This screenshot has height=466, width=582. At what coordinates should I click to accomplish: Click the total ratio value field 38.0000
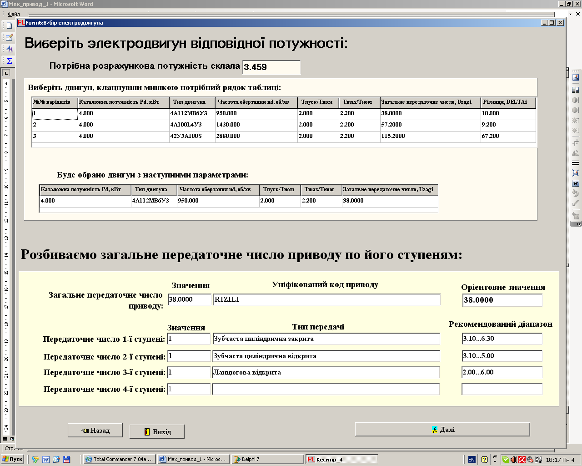coord(190,299)
